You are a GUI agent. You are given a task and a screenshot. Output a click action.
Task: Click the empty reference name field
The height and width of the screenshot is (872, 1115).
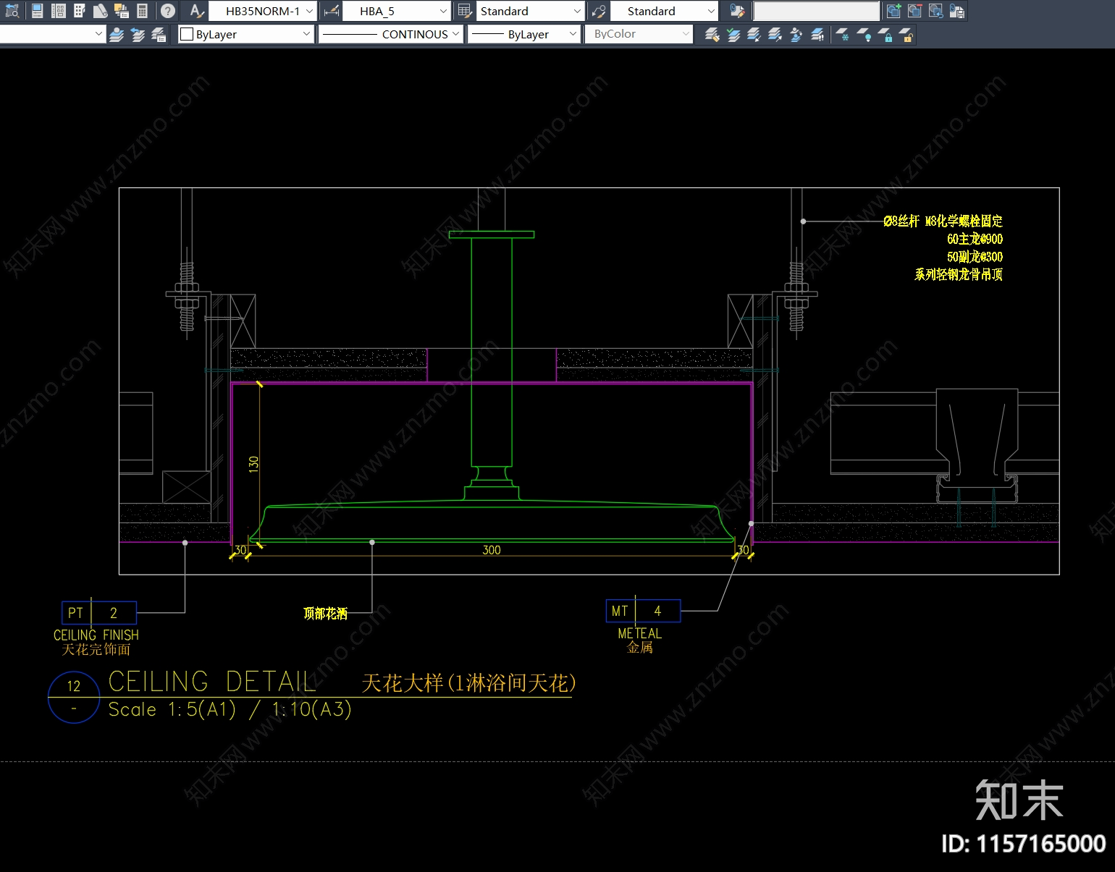[816, 11]
